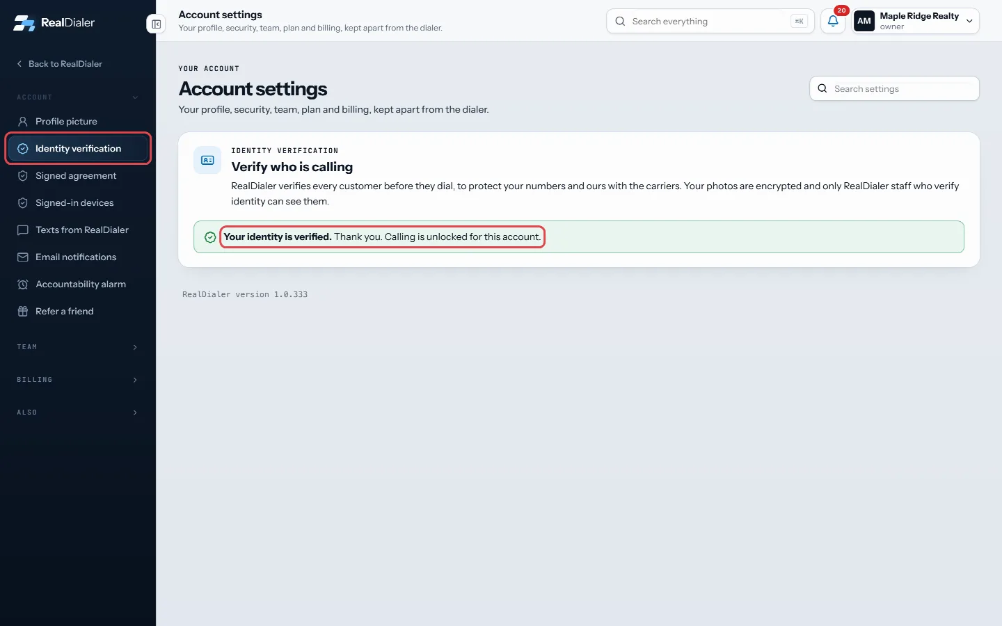Expand the TEAM section

[78, 346]
